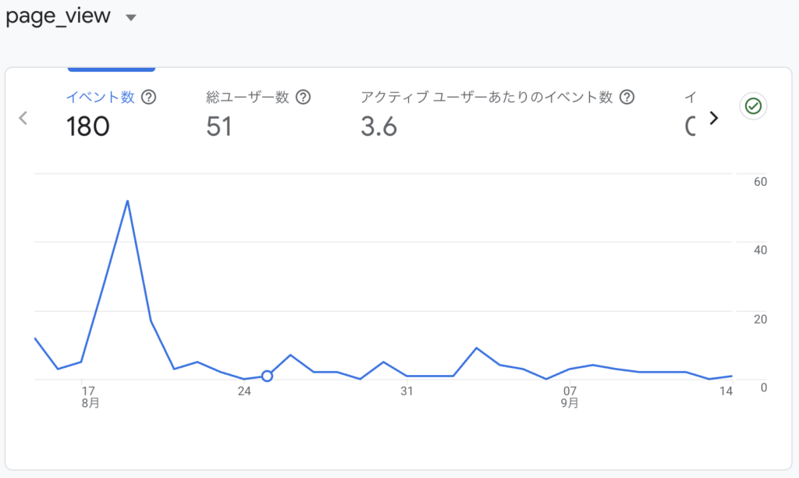This screenshot has height=478, width=799.
Task: Click the 3.6 events per user value
Action: pyautogui.click(x=378, y=126)
